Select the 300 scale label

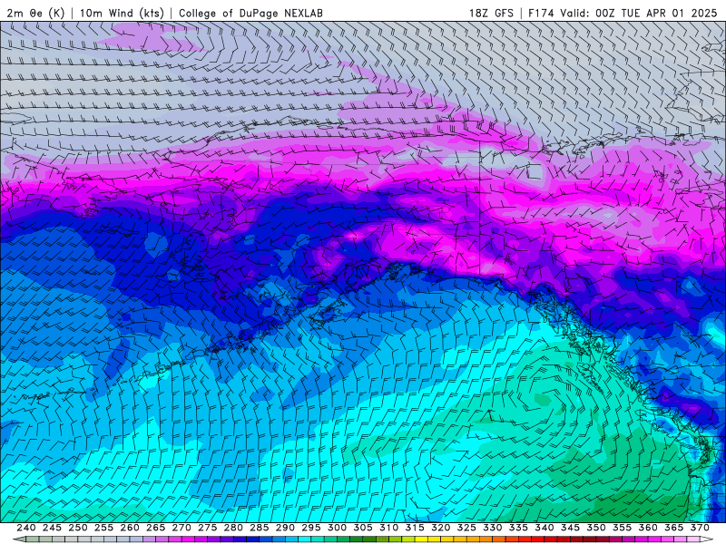pyautogui.click(x=337, y=528)
